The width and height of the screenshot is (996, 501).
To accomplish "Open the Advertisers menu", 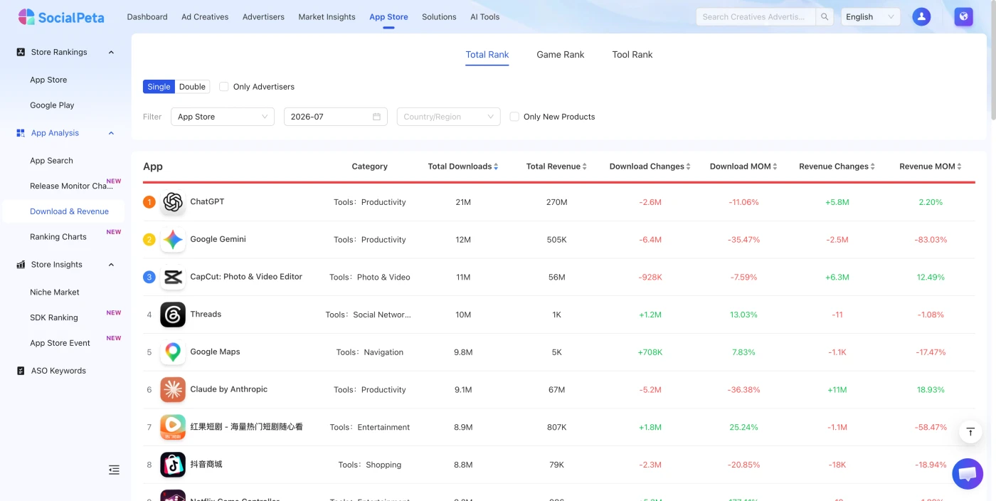I will (263, 17).
